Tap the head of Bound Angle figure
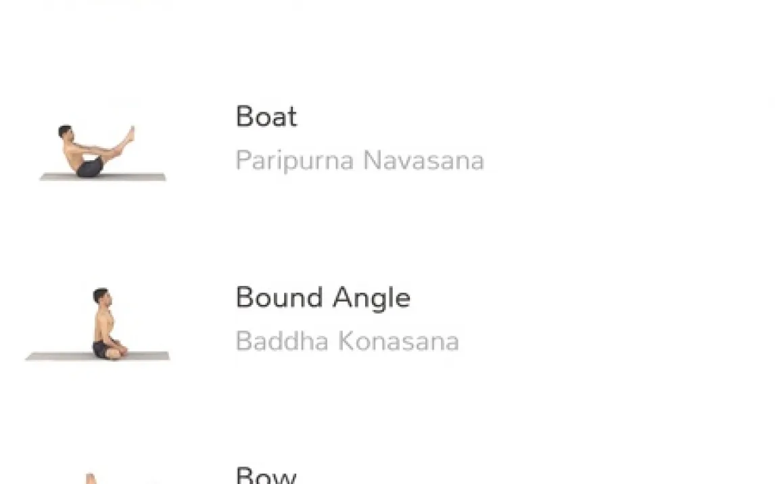This screenshot has height=484, width=775. coord(100,296)
